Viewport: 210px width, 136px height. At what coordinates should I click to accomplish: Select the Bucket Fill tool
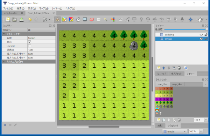click(x=78, y=20)
